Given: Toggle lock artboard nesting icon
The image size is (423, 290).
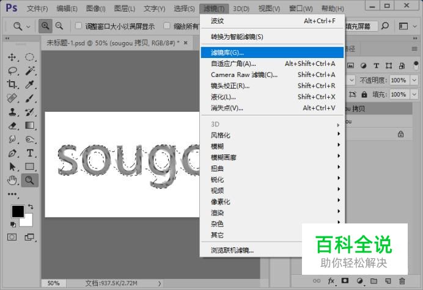Looking at the screenshot, I should coord(352,95).
